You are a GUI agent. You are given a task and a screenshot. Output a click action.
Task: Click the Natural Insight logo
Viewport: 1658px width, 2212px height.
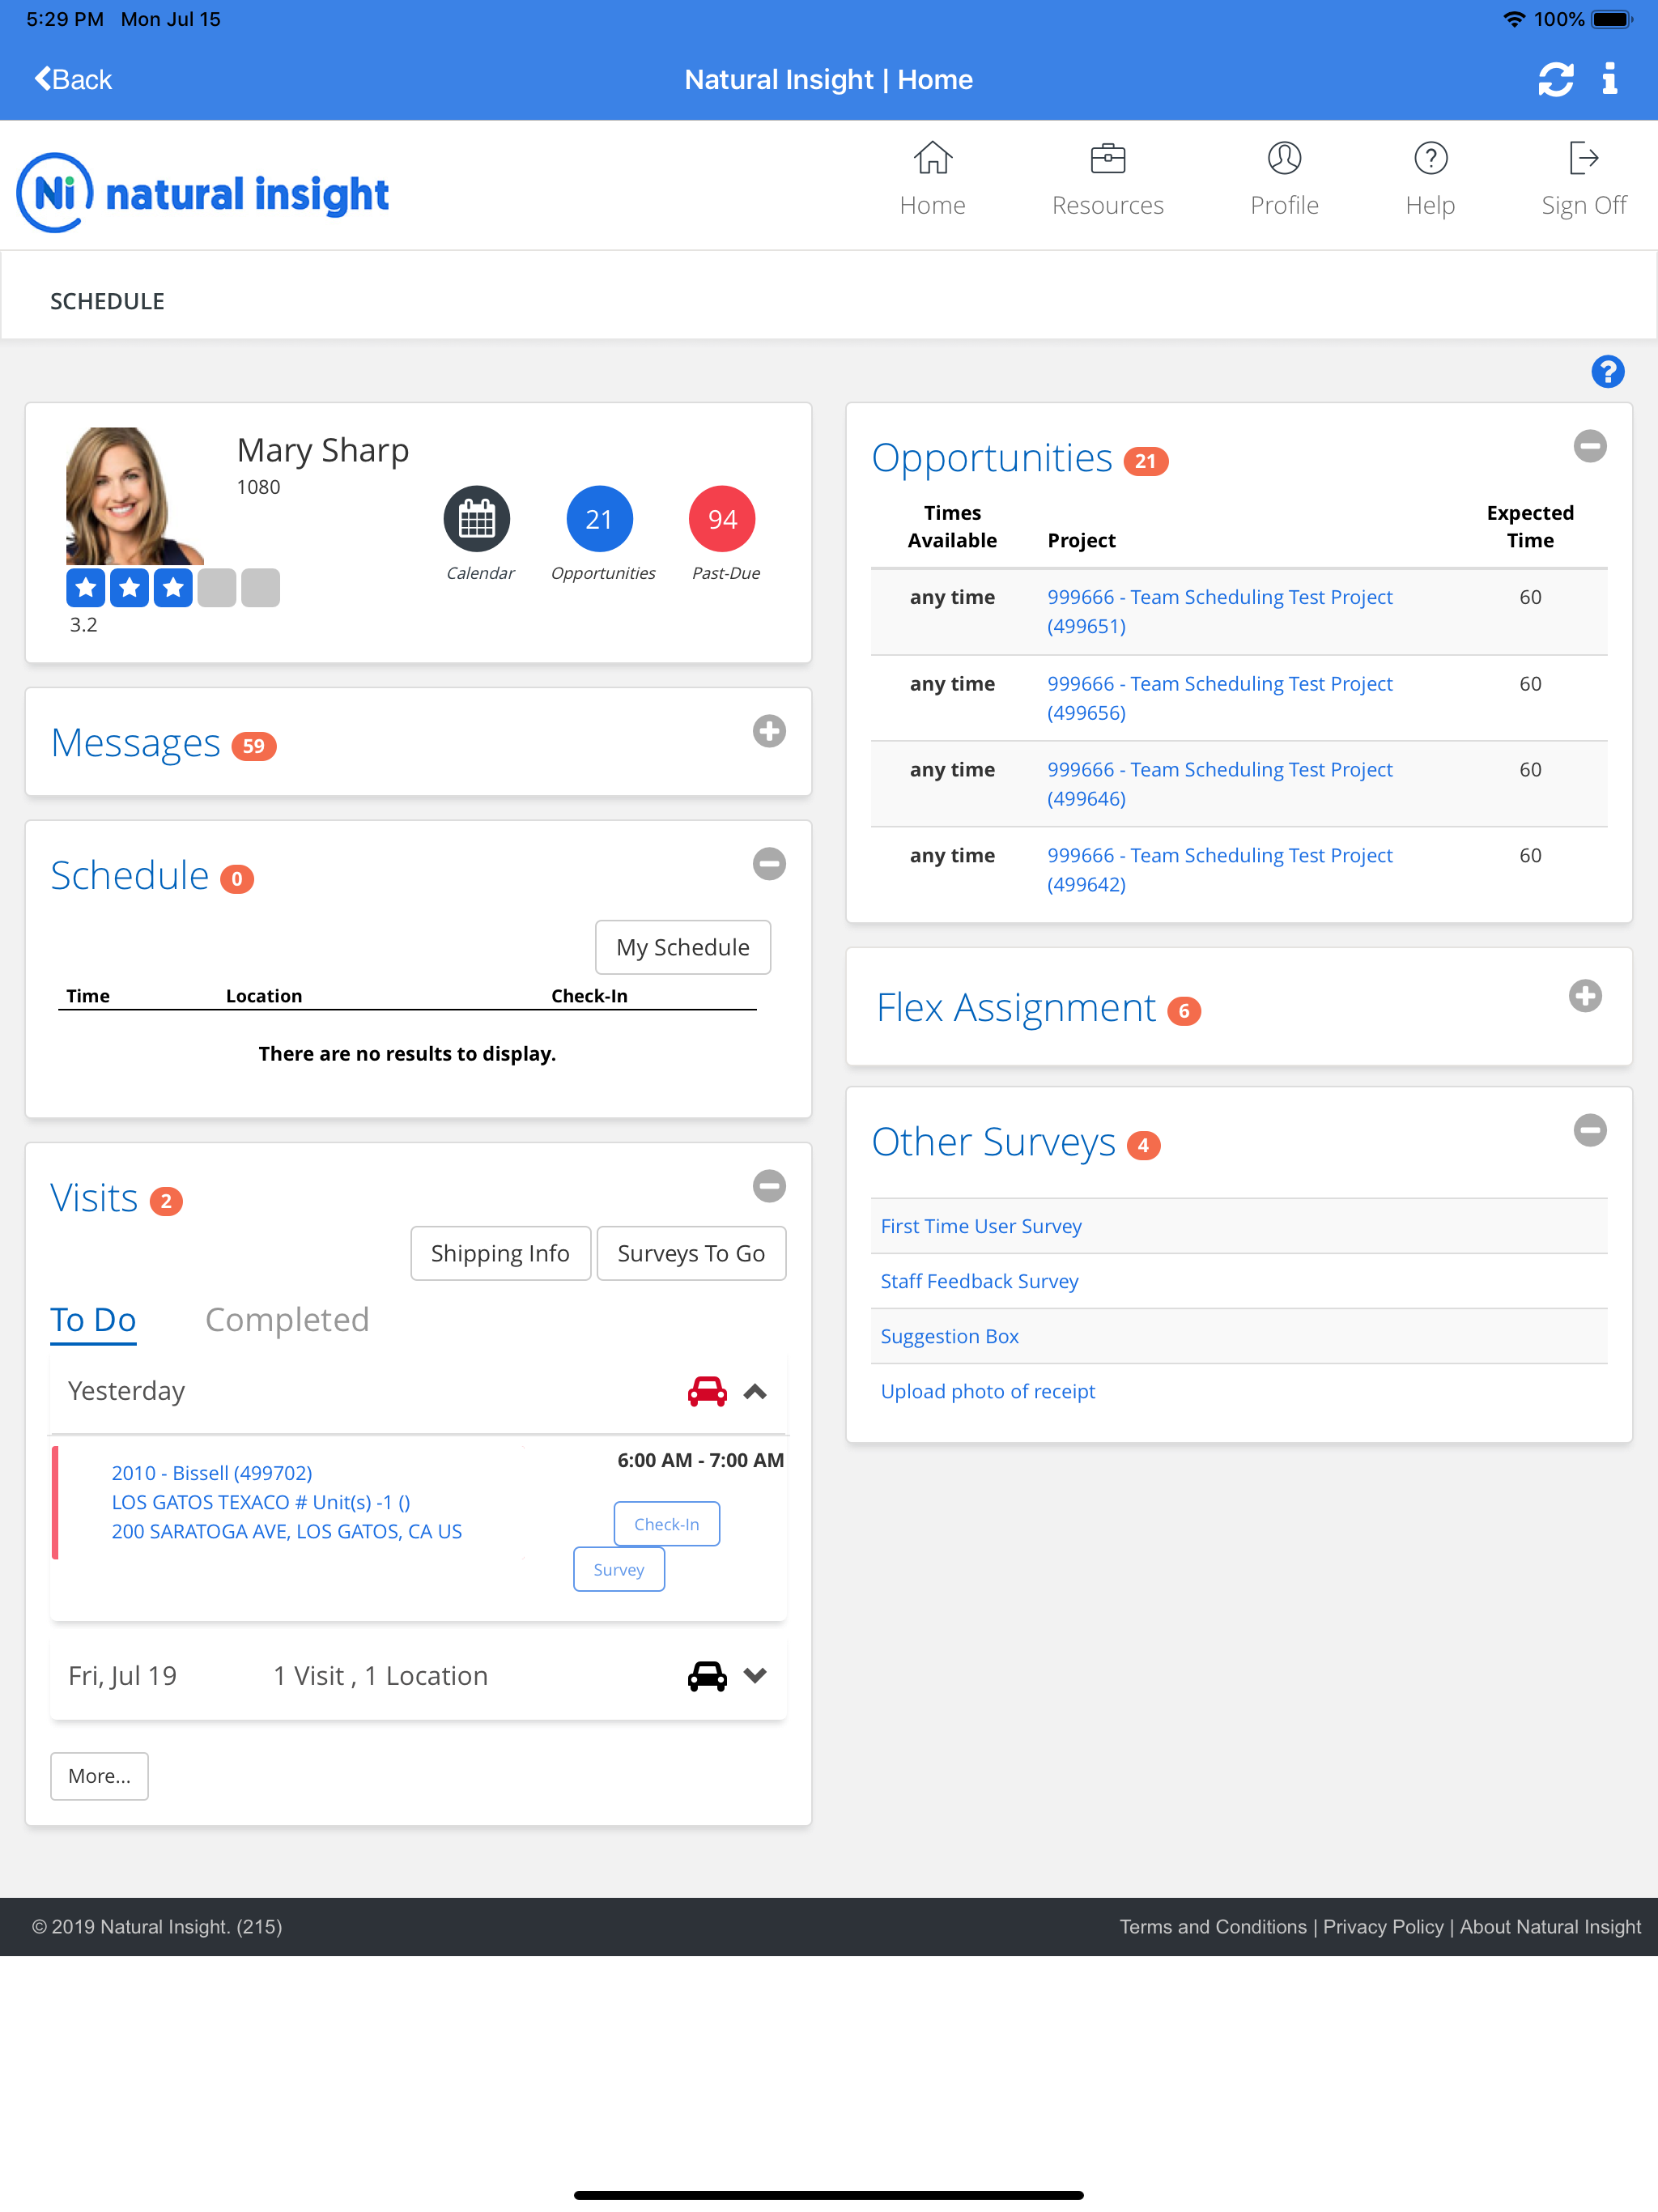click(203, 192)
